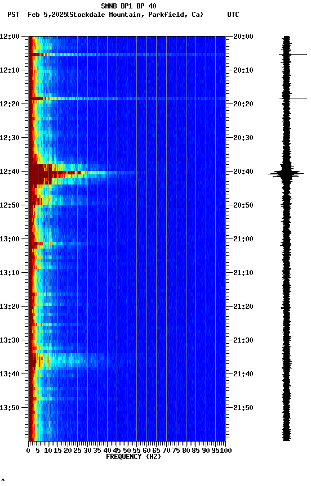Viewport: 311px width, 486px height.
Task: Click the '80' frequency tick label
Action: [x=186, y=451]
